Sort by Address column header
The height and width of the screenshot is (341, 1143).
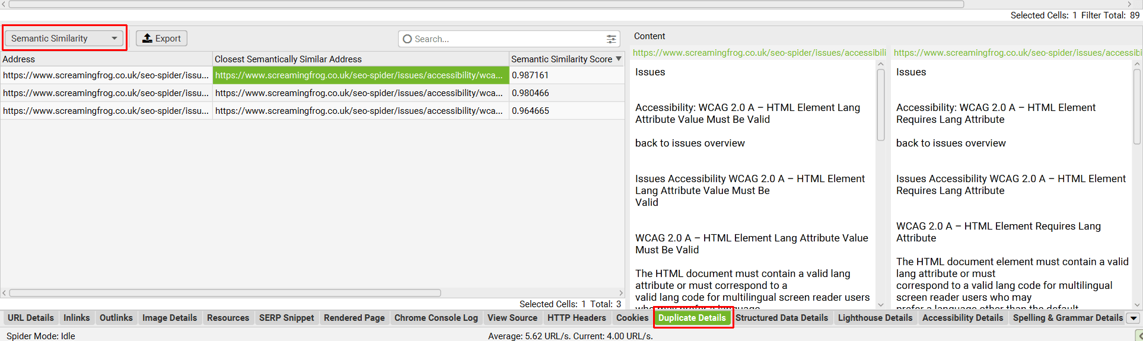[106, 59]
